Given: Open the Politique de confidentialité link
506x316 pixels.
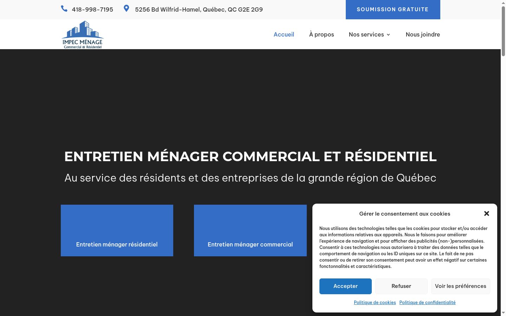Looking at the screenshot, I should click(428, 303).
